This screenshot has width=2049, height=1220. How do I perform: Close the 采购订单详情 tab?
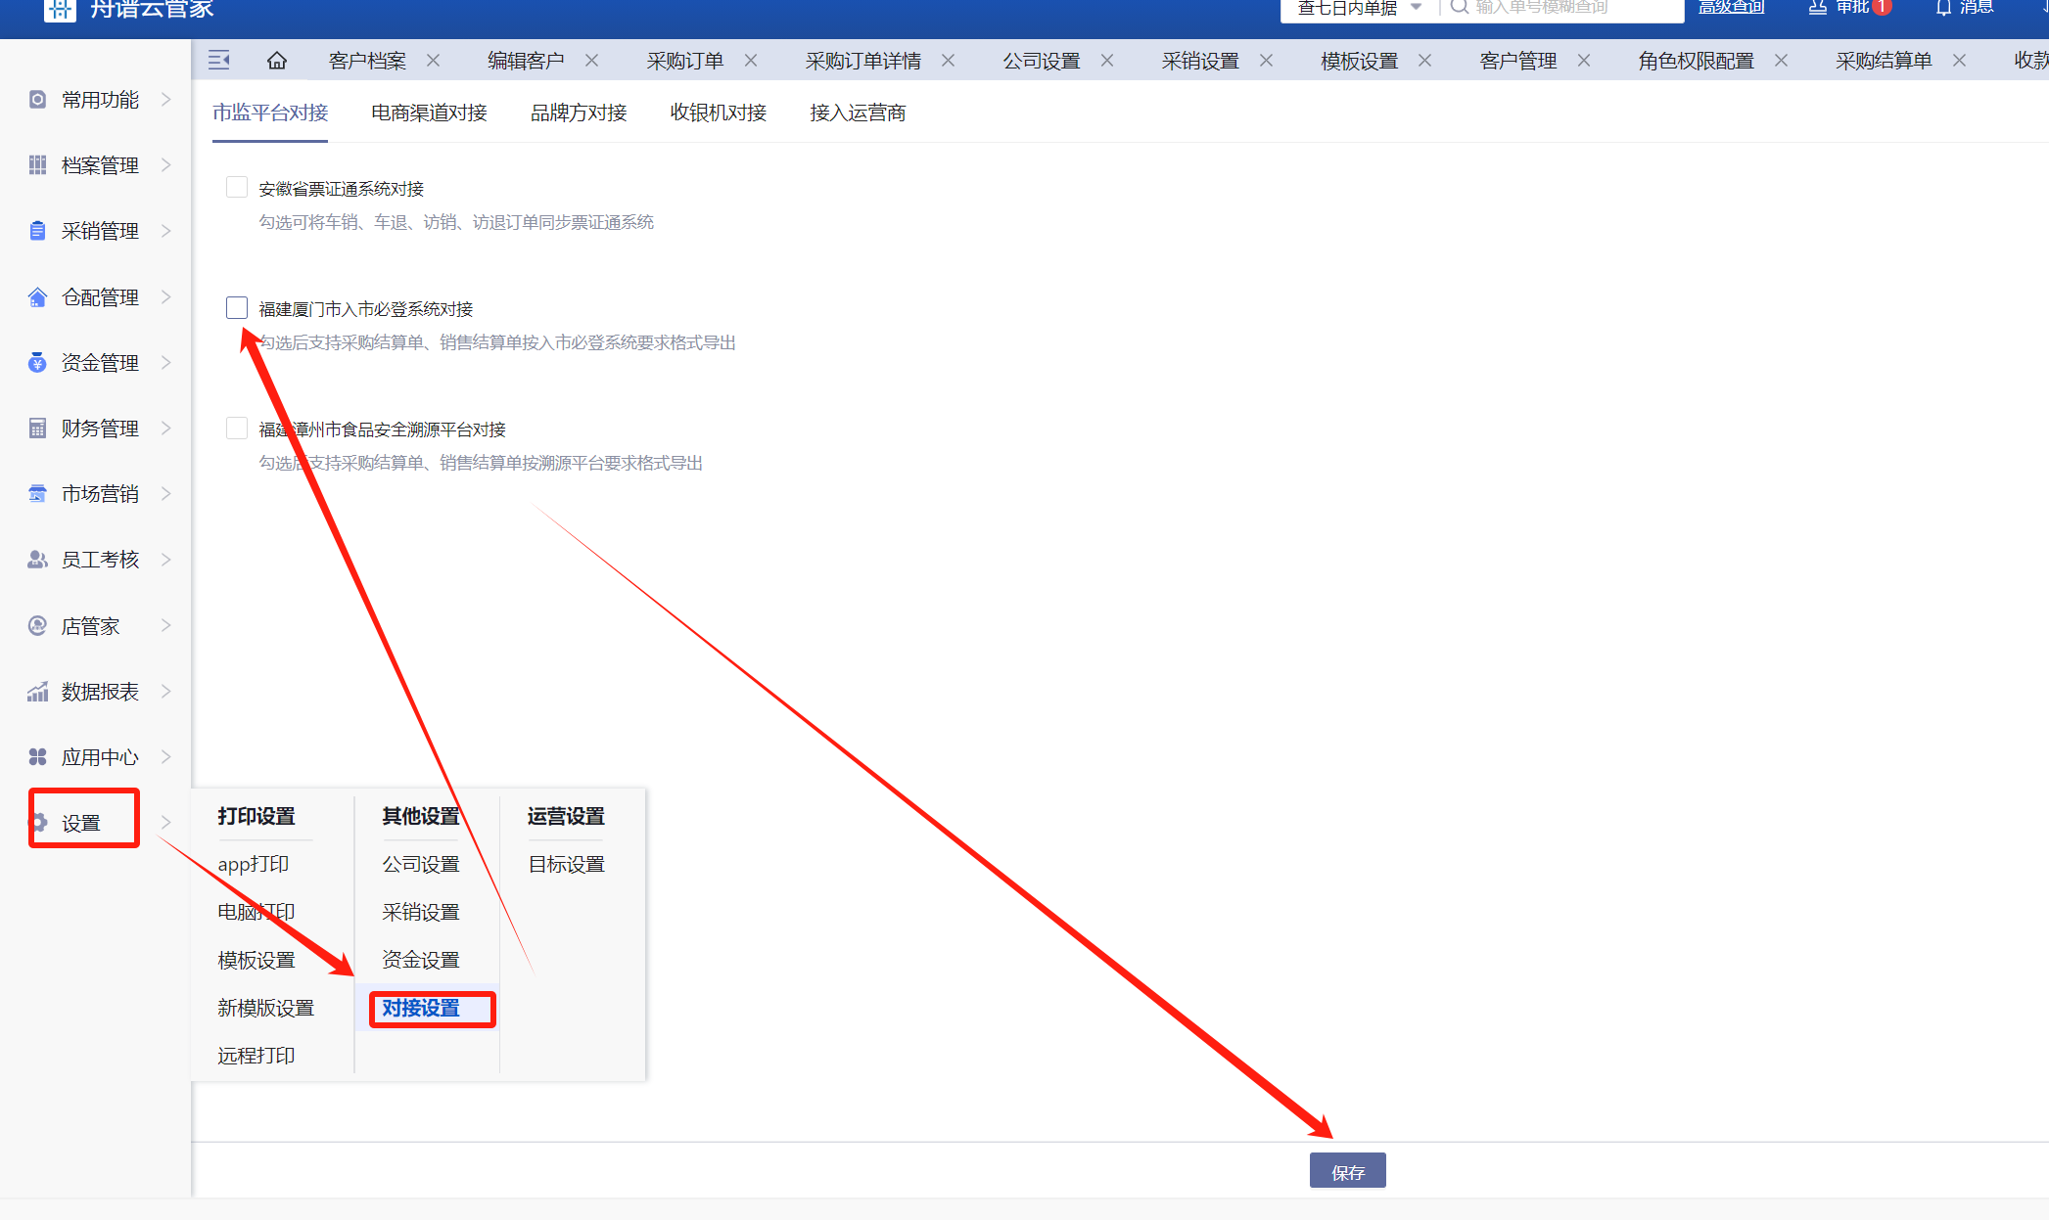coord(948,61)
